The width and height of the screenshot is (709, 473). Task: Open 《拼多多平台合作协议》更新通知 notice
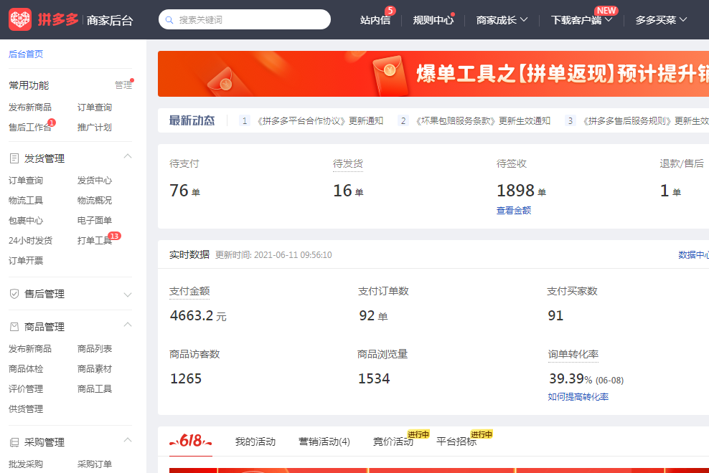[320, 120]
